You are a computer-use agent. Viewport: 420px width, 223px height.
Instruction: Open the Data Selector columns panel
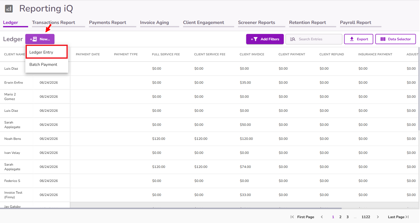pos(395,39)
